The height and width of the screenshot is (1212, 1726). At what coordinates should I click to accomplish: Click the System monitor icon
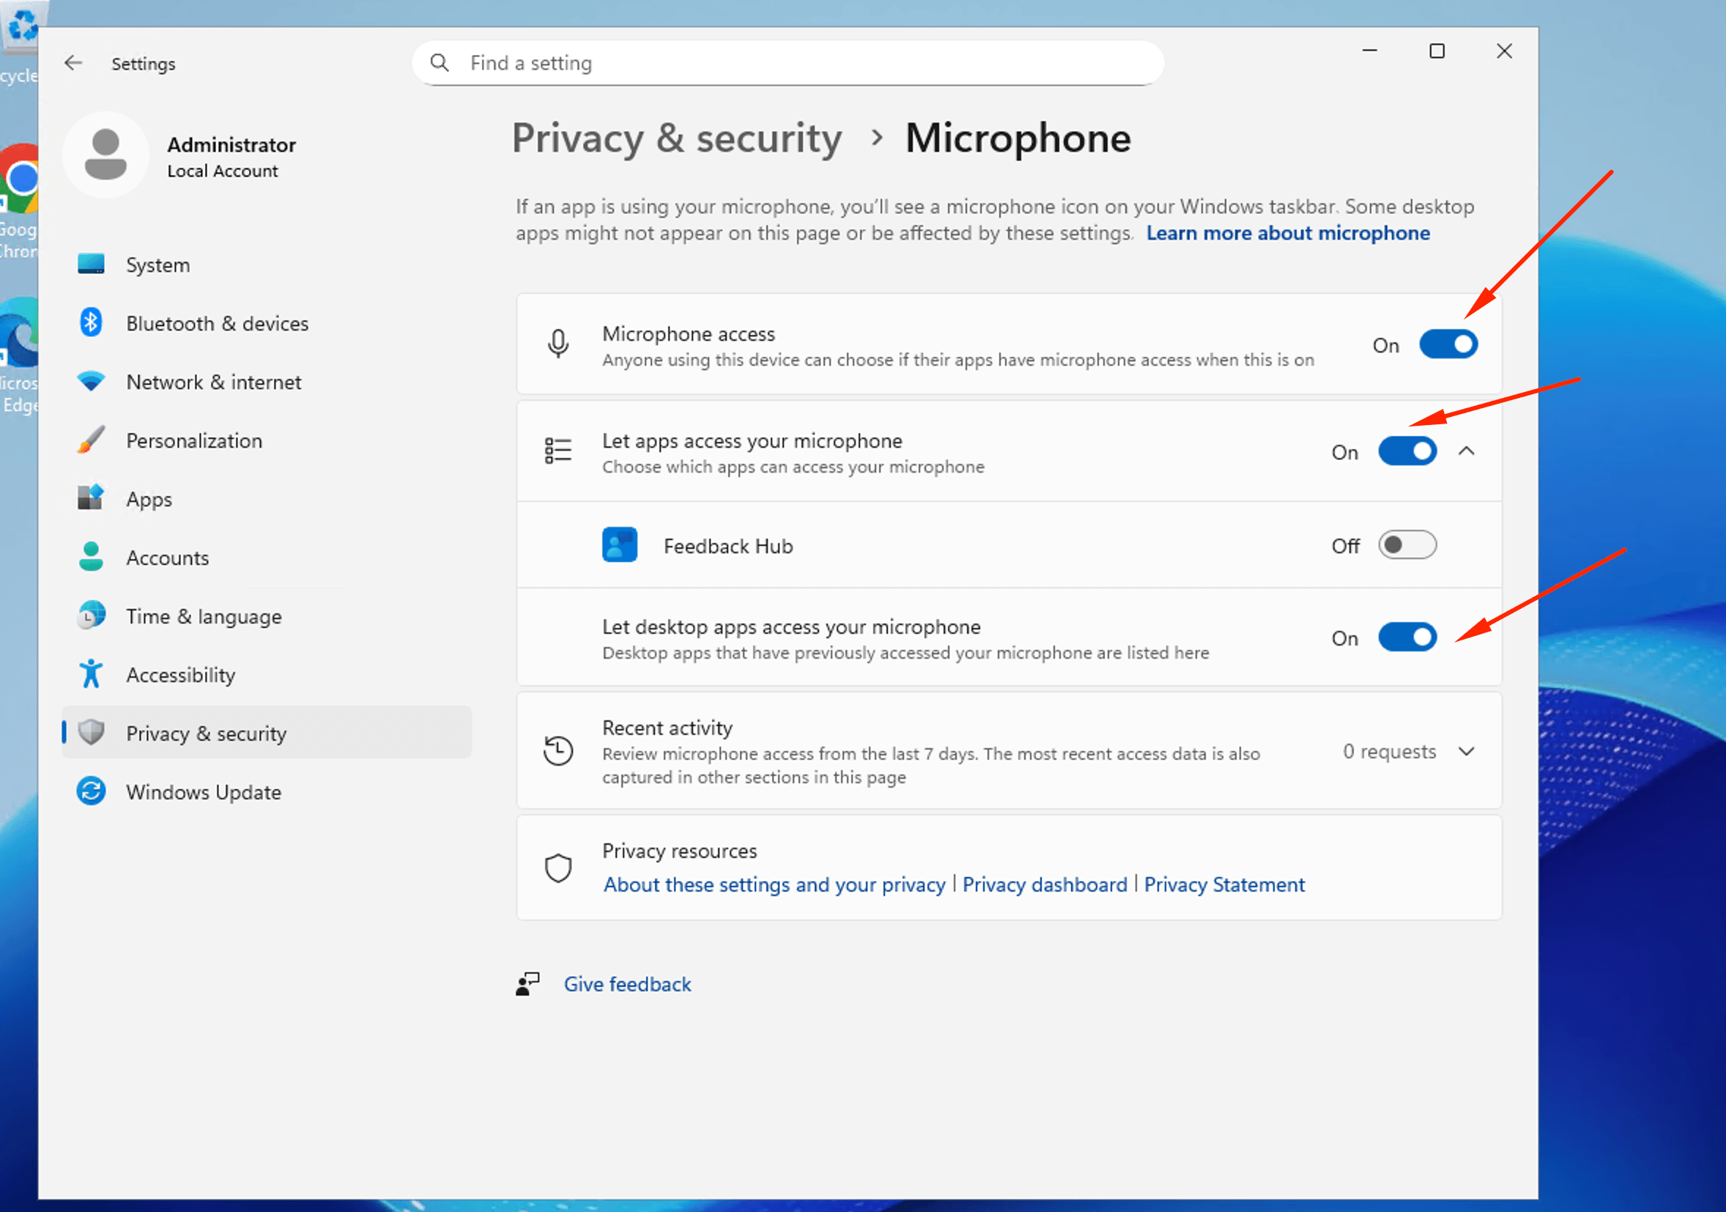coord(91,265)
